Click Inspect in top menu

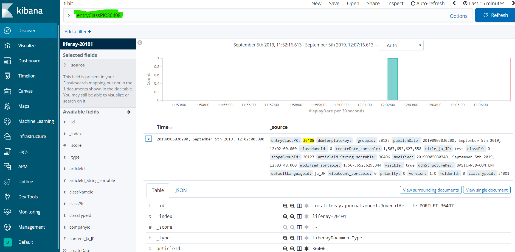[x=395, y=4]
